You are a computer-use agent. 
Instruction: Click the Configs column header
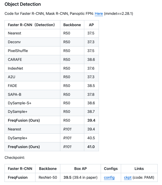(111, 169)
